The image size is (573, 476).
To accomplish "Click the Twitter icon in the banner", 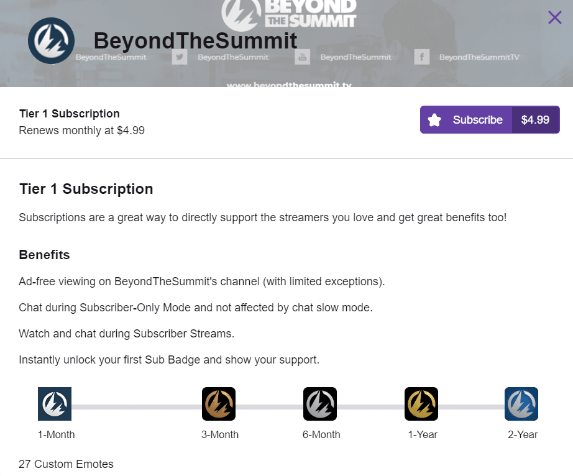I will tap(180, 57).
